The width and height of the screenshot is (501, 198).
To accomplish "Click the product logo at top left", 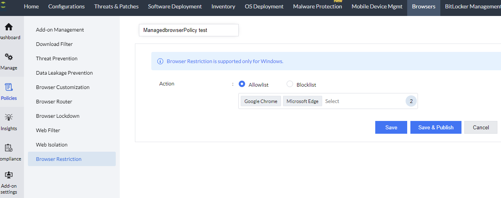I will coord(3,6).
